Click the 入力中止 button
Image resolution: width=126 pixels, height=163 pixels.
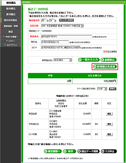(109, 151)
